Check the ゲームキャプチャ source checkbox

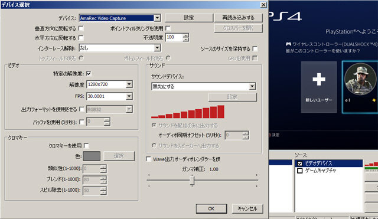click(299, 171)
